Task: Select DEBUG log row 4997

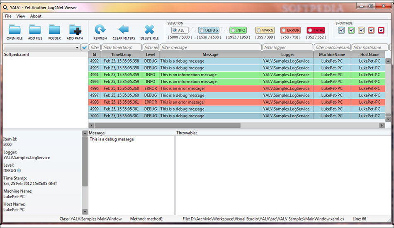Action: tap(237, 95)
